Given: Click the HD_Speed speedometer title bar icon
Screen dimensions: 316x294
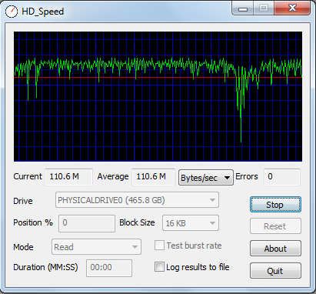Looking at the screenshot, I should coord(12,12).
